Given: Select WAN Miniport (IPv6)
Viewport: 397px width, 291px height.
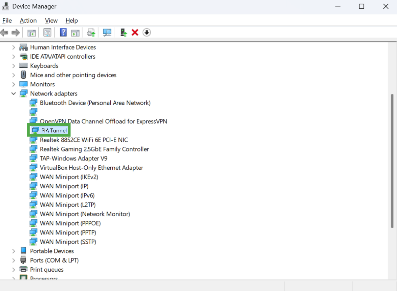Looking at the screenshot, I should [67, 195].
